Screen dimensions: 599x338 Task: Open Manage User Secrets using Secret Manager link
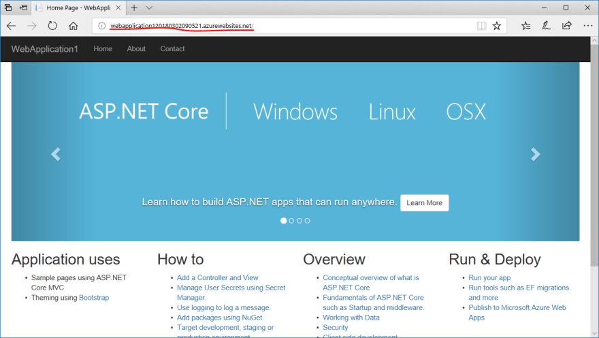(x=231, y=292)
